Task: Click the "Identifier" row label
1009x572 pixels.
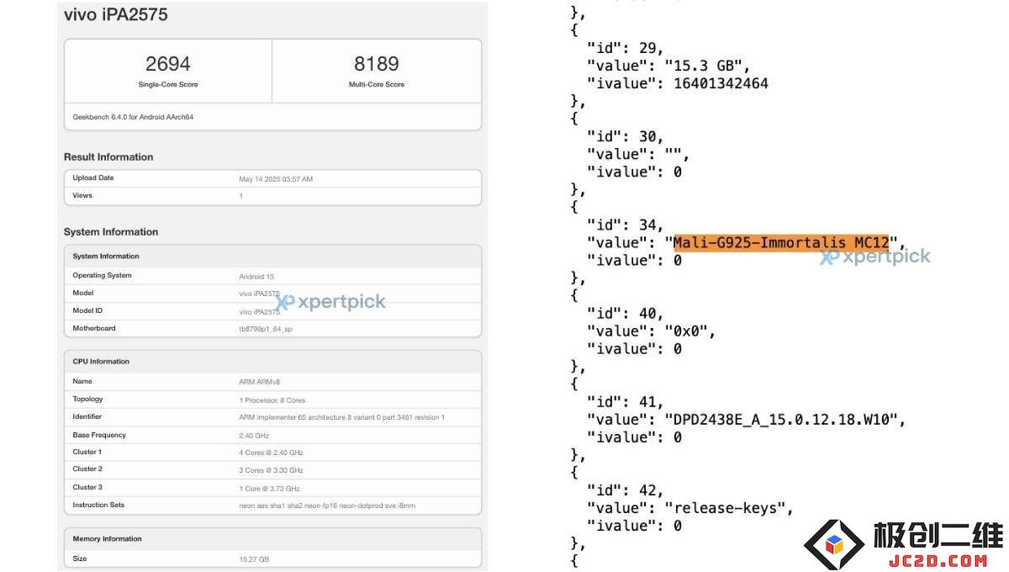Action: (x=87, y=417)
